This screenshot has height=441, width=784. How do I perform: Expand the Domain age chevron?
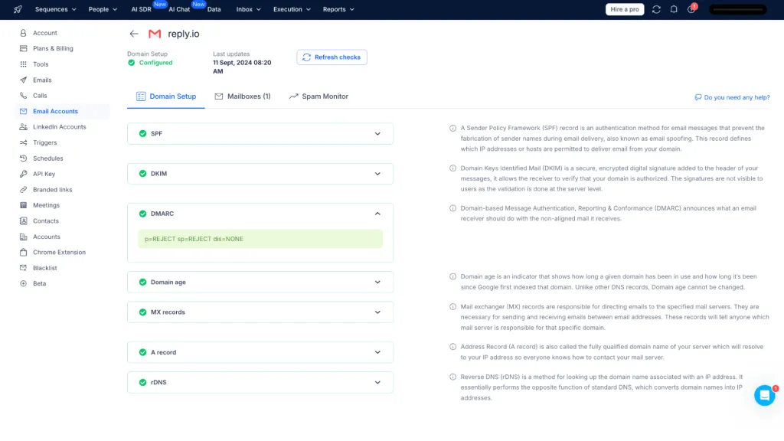tap(377, 282)
